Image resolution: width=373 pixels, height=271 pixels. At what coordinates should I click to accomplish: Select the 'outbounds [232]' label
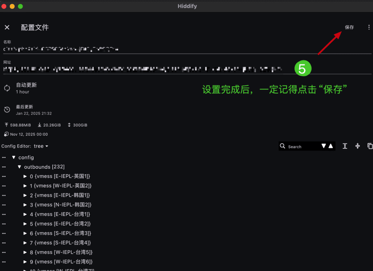44,167
